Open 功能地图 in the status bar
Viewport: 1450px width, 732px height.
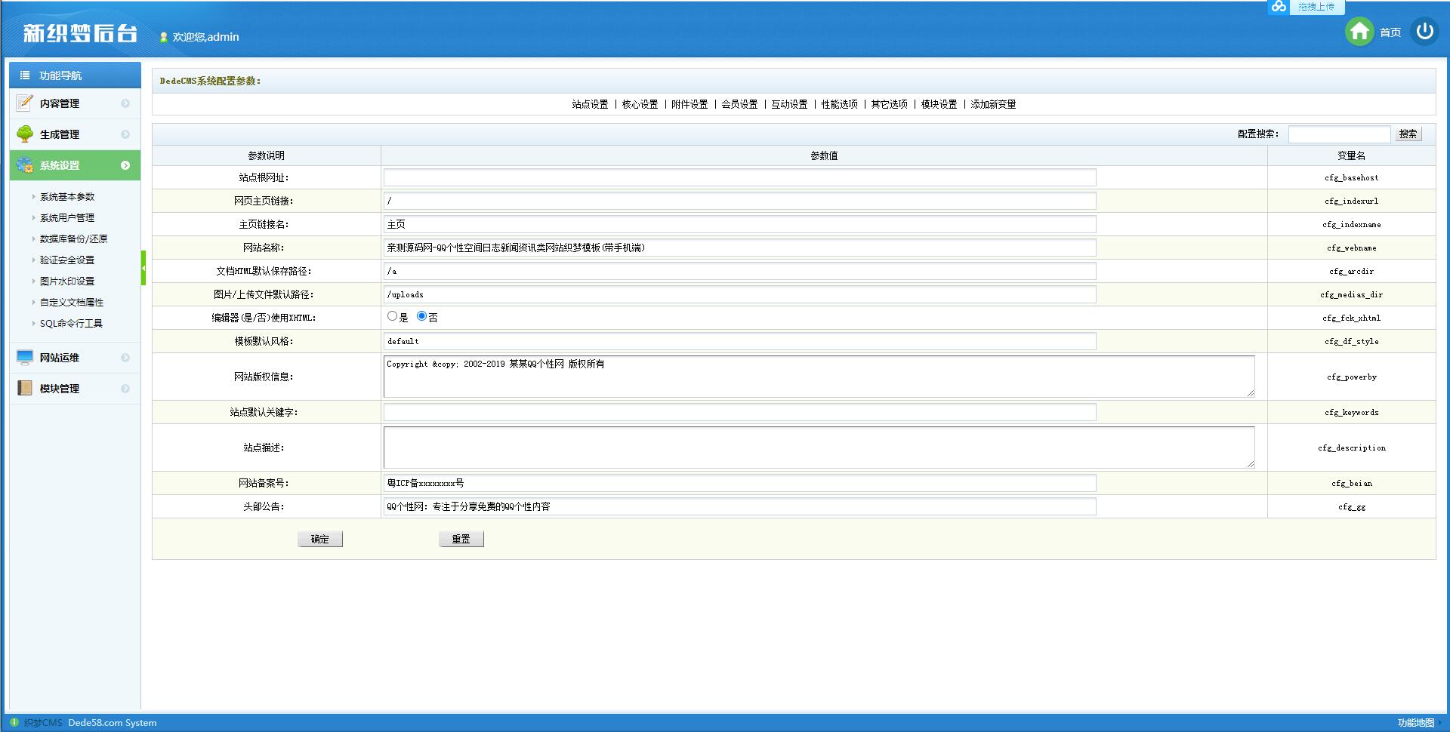tap(1415, 722)
